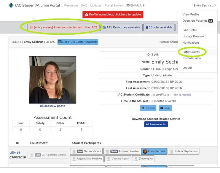
Task: Open the how to request certificate link
Action: [x=181, y=95]
